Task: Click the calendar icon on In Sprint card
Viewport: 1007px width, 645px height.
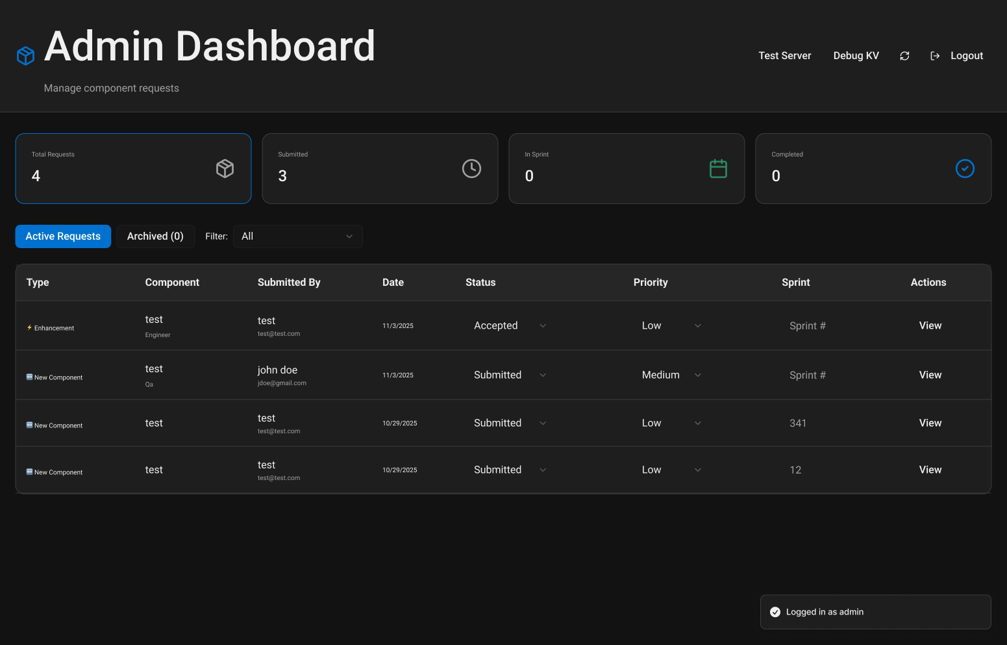Action: pyautogui.click(x=718, y=168)
